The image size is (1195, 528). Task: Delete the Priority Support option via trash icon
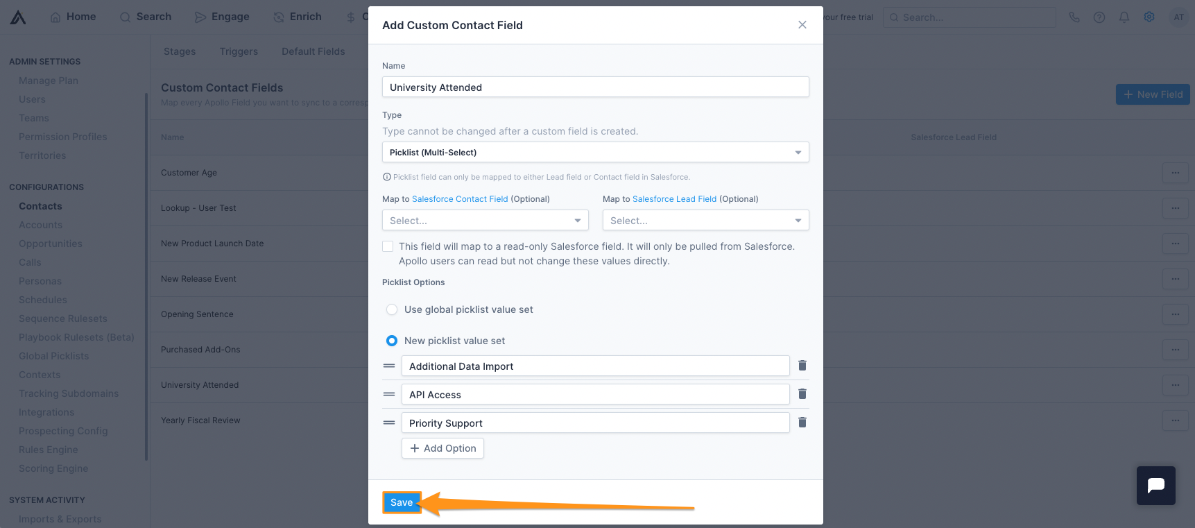tap(802, 422)
